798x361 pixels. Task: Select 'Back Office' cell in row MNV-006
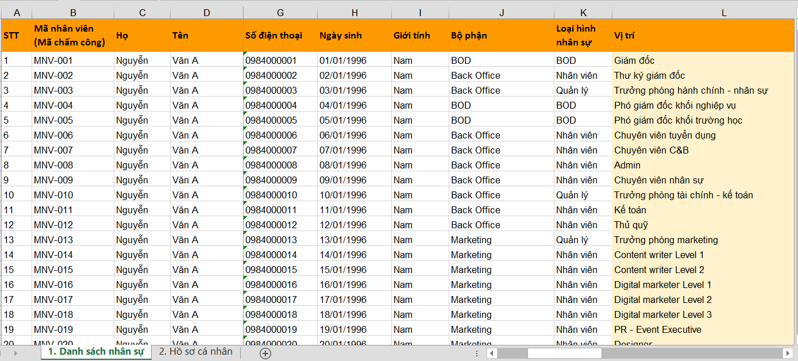502,135
